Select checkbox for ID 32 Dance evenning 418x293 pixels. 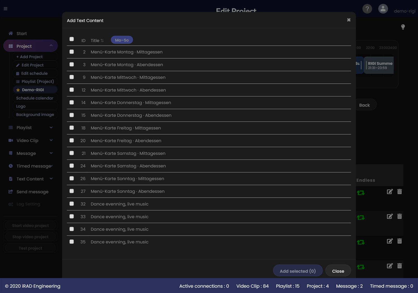[x=72, y=204]
